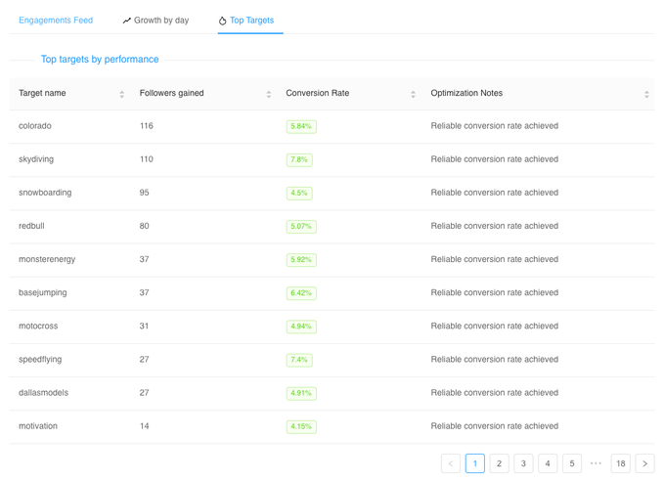This screenshot has width=665, height=481.
Task: Go to next page arrow
Action: point(644,463)
